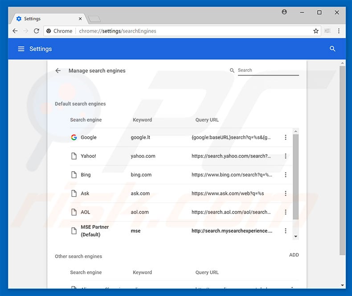Click the bing.com keyword

pyautogui.click(x=141, y=174)
